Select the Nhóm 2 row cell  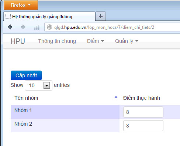pos(65,126)
